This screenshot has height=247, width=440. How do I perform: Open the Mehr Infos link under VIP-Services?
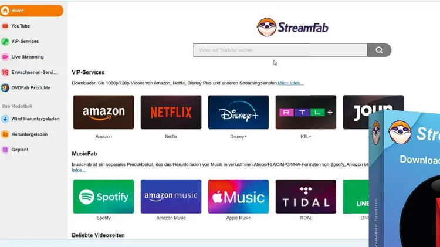click(290, 83)
